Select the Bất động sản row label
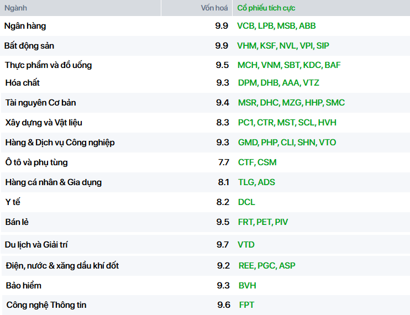The width and height of the screenshot is (410, 315). [29, 46]
